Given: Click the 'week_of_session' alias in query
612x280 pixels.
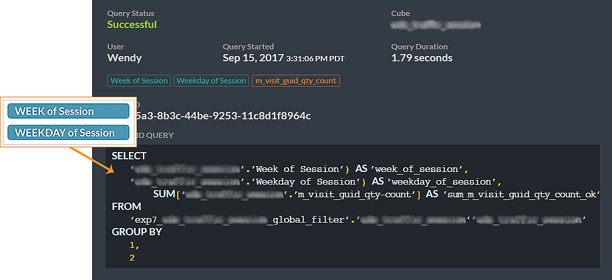Looking at the screenshot, I should (416, 169).
